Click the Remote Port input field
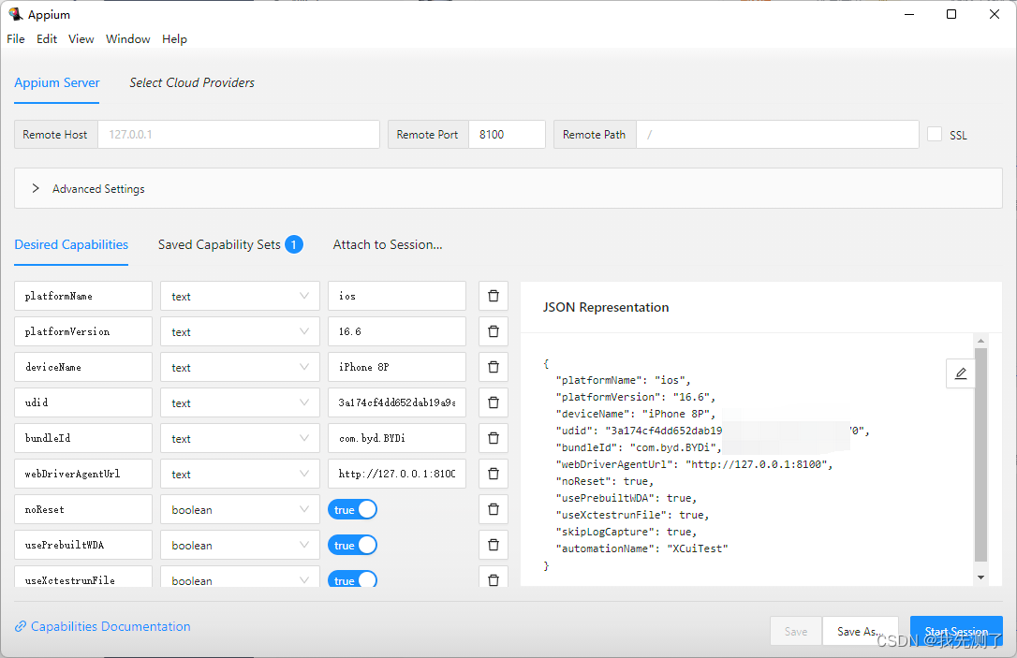The image size is (1017, 658). (506, 134)
